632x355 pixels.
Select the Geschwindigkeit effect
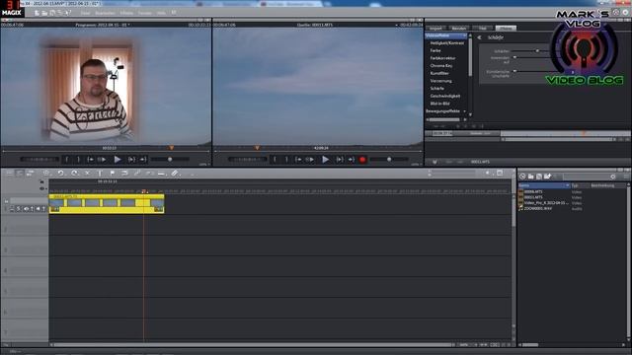coord(445,97)
